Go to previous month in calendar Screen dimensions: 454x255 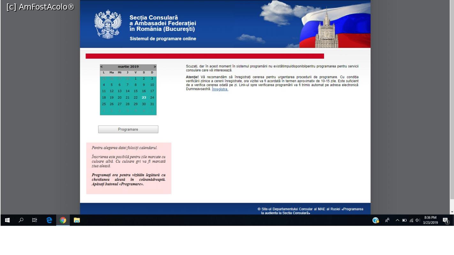click(x=102, y=67)
